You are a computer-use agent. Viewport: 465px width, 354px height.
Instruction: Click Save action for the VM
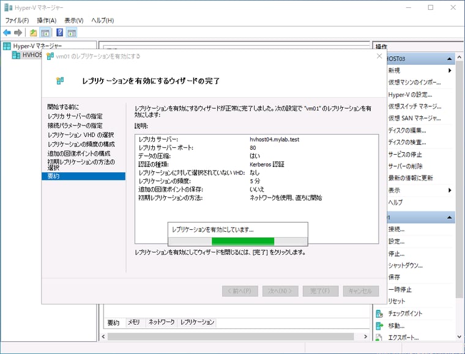pos(394,278)
